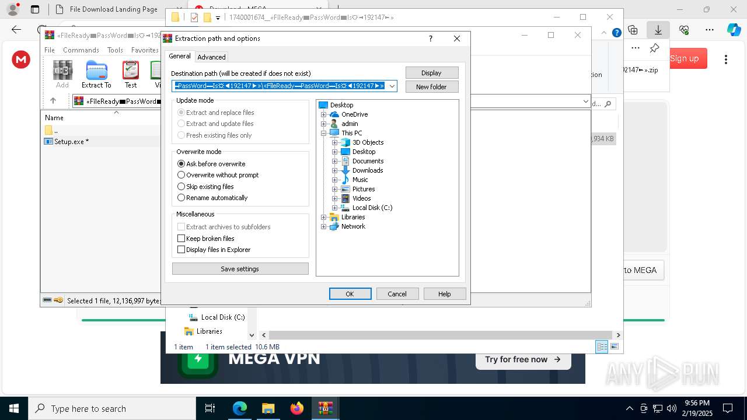Open Edge settings and more menu
Viewport: 747px width, 420px height.
coord(710,29)
